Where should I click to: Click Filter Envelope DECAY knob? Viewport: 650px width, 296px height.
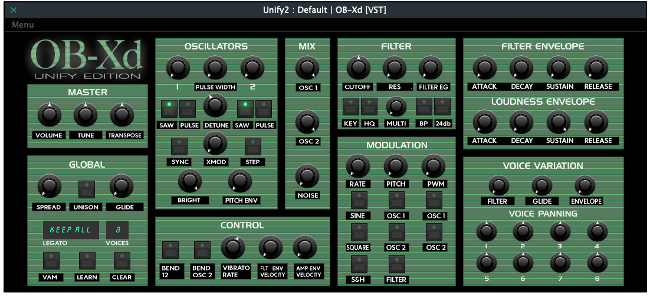coord(521,68)
